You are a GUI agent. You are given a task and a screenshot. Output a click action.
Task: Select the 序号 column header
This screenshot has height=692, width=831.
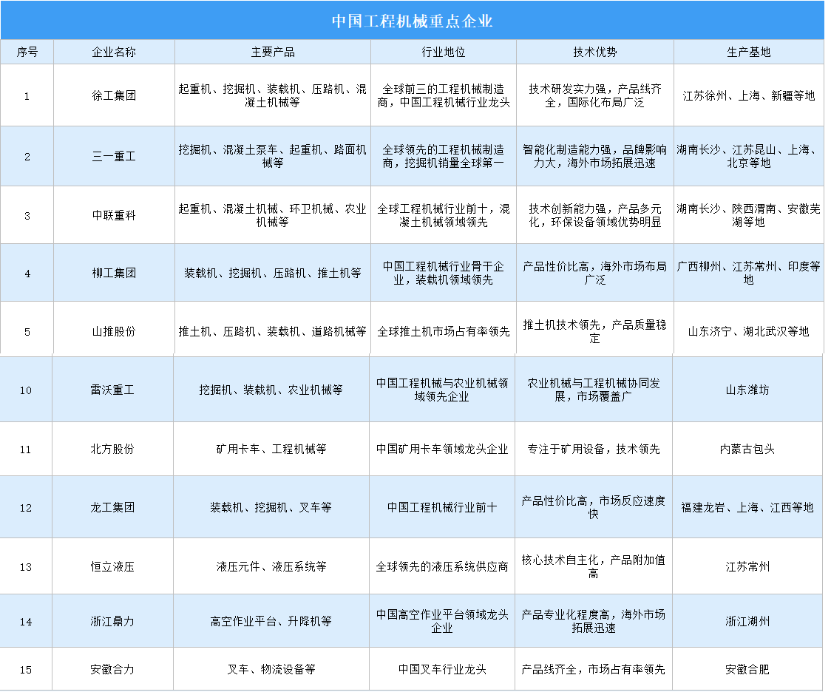point(27,52)
